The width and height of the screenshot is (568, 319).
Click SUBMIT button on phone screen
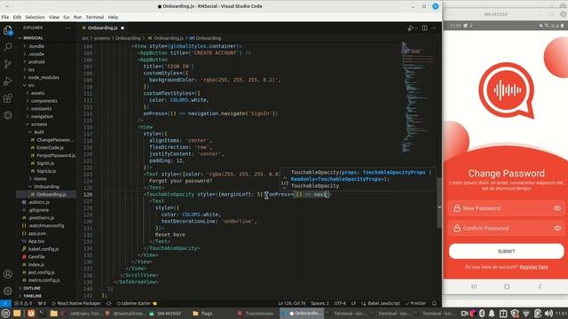(506, 251)
